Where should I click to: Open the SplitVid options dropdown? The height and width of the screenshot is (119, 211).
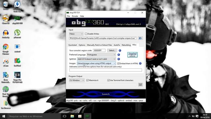96,59
